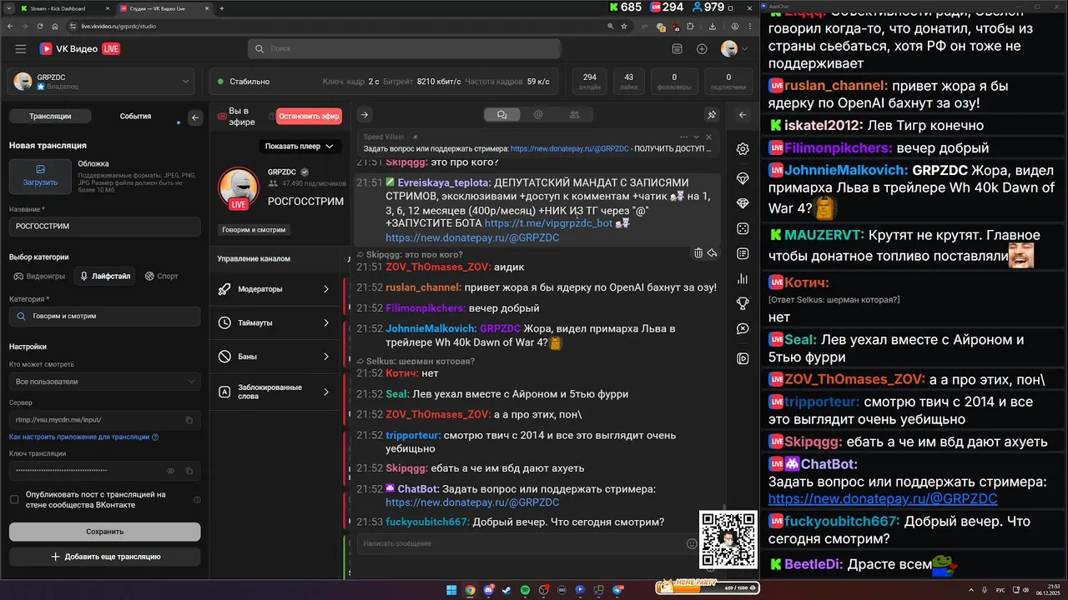1068x600 pixels.
Task: Switch to the Трансляции tab
Action: click(50, 117)
